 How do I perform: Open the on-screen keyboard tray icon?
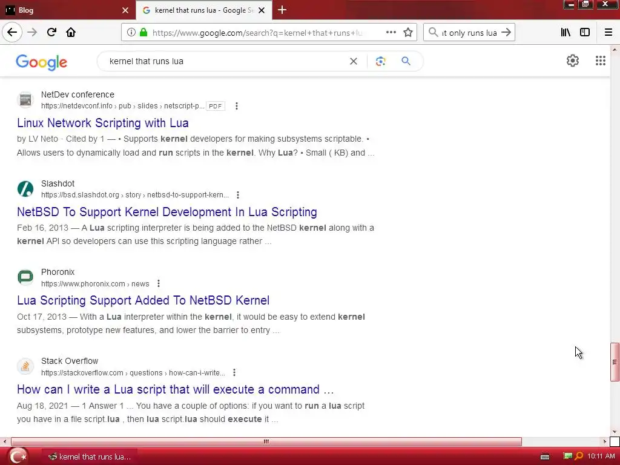pyautogui.click(x=545, y=457)
